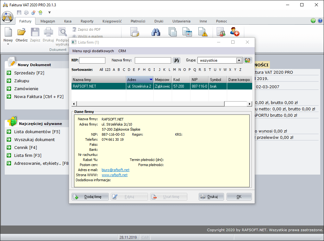This screenshot has width=324, height=241.
Task: Open the Ustawienia ribbon tab
Action: point(181,21)
